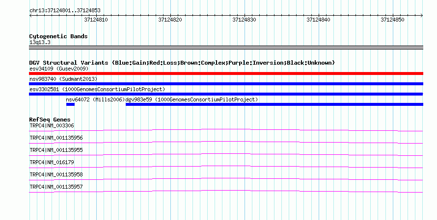
Task: Select the esv34109 (Gusev2009) label
Action: point(59,69)
